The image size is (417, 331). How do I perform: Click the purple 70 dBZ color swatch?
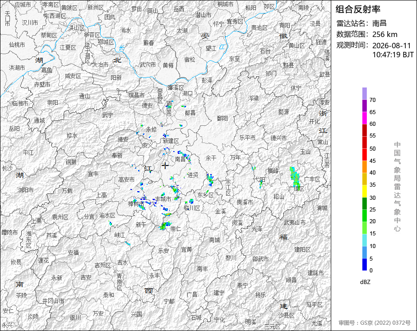364,94
